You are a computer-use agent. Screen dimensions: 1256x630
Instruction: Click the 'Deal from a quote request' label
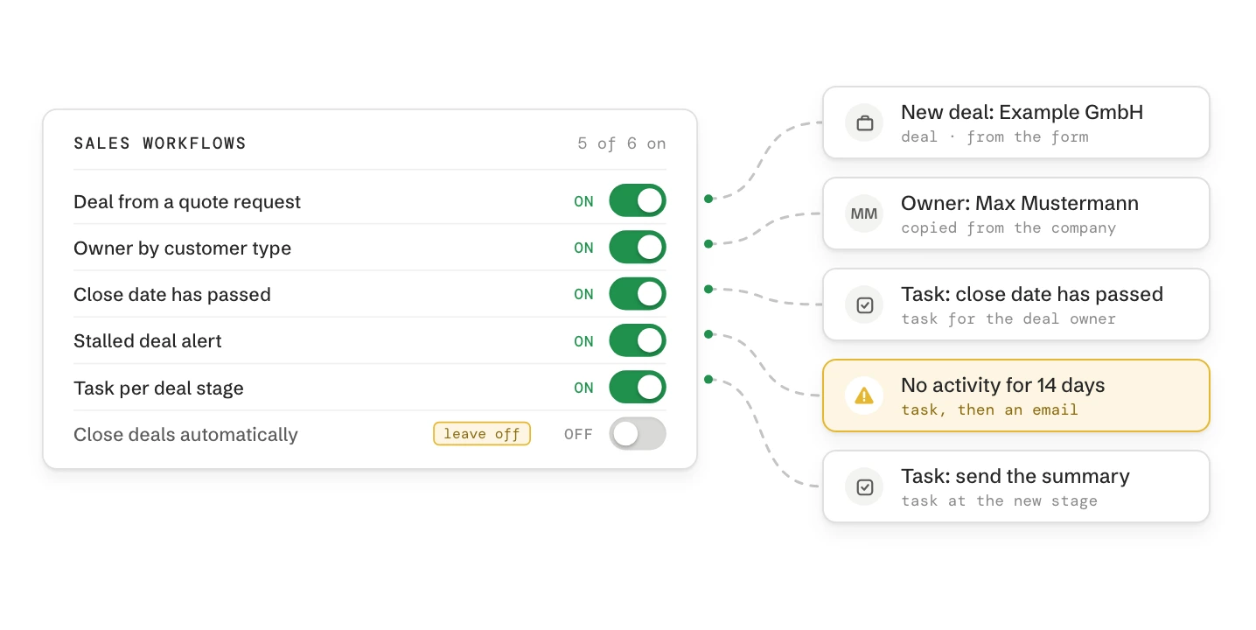coord(187,202)
